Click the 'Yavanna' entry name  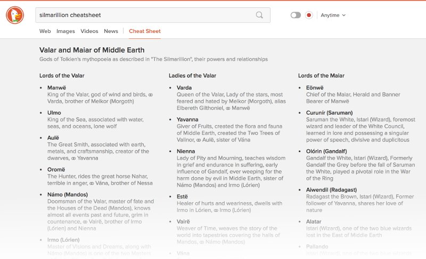(187, 119)
